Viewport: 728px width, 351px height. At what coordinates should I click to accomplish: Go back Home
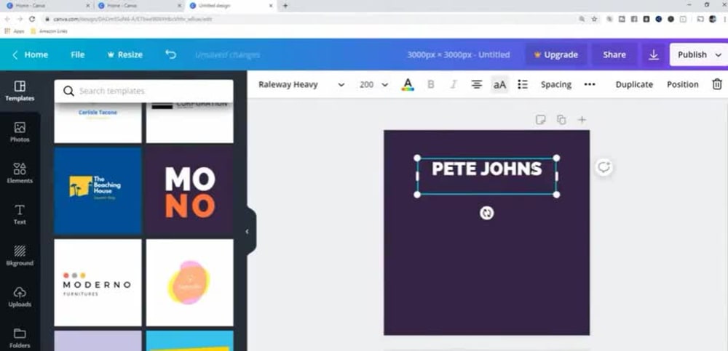[x=30, y=55]
